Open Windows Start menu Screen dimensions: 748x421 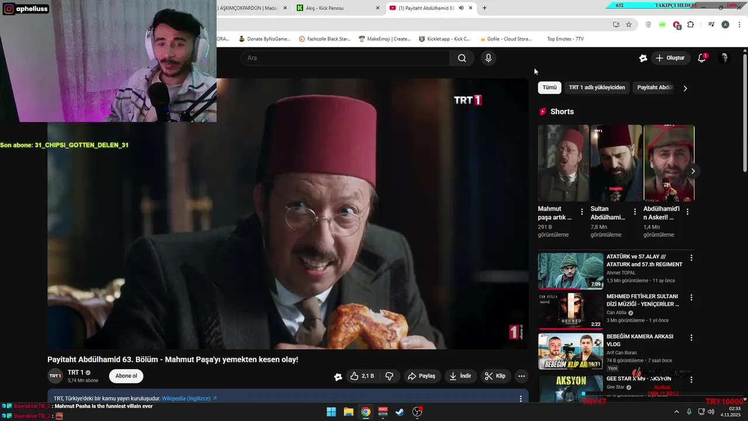click(x=331, y=412)
